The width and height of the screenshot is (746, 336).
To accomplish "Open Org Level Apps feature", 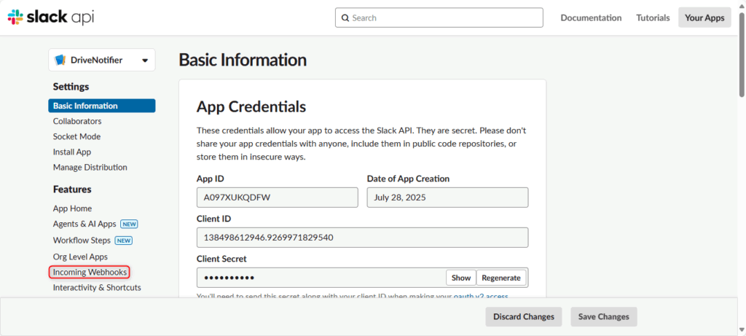I will [80, 257].
